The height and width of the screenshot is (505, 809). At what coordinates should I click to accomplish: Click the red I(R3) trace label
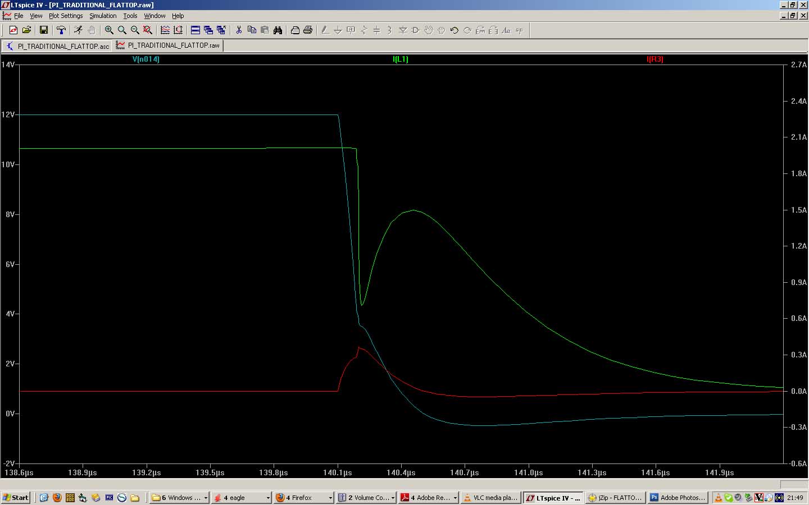pyautogui.click(x=655, y=59)
